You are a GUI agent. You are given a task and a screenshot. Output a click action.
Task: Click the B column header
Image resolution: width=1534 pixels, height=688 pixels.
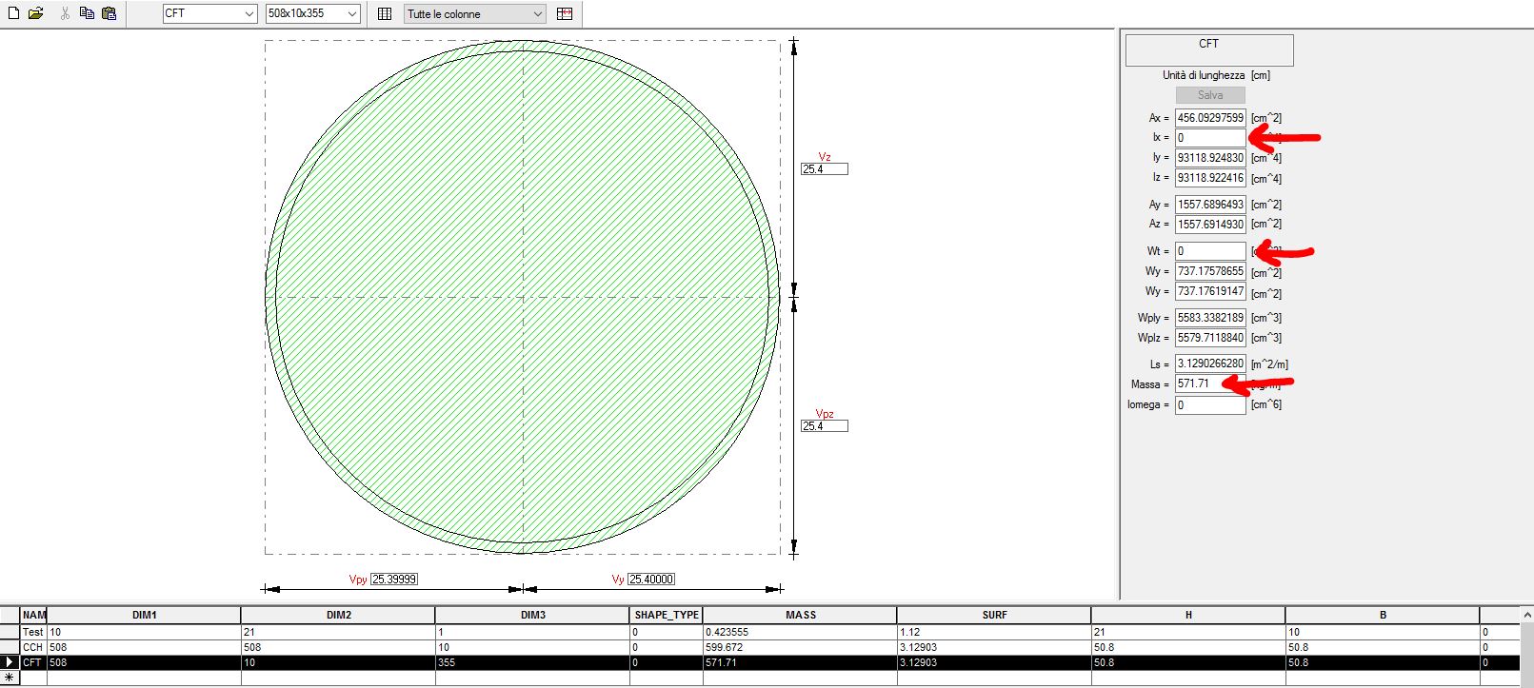(x=1383, y=615)
